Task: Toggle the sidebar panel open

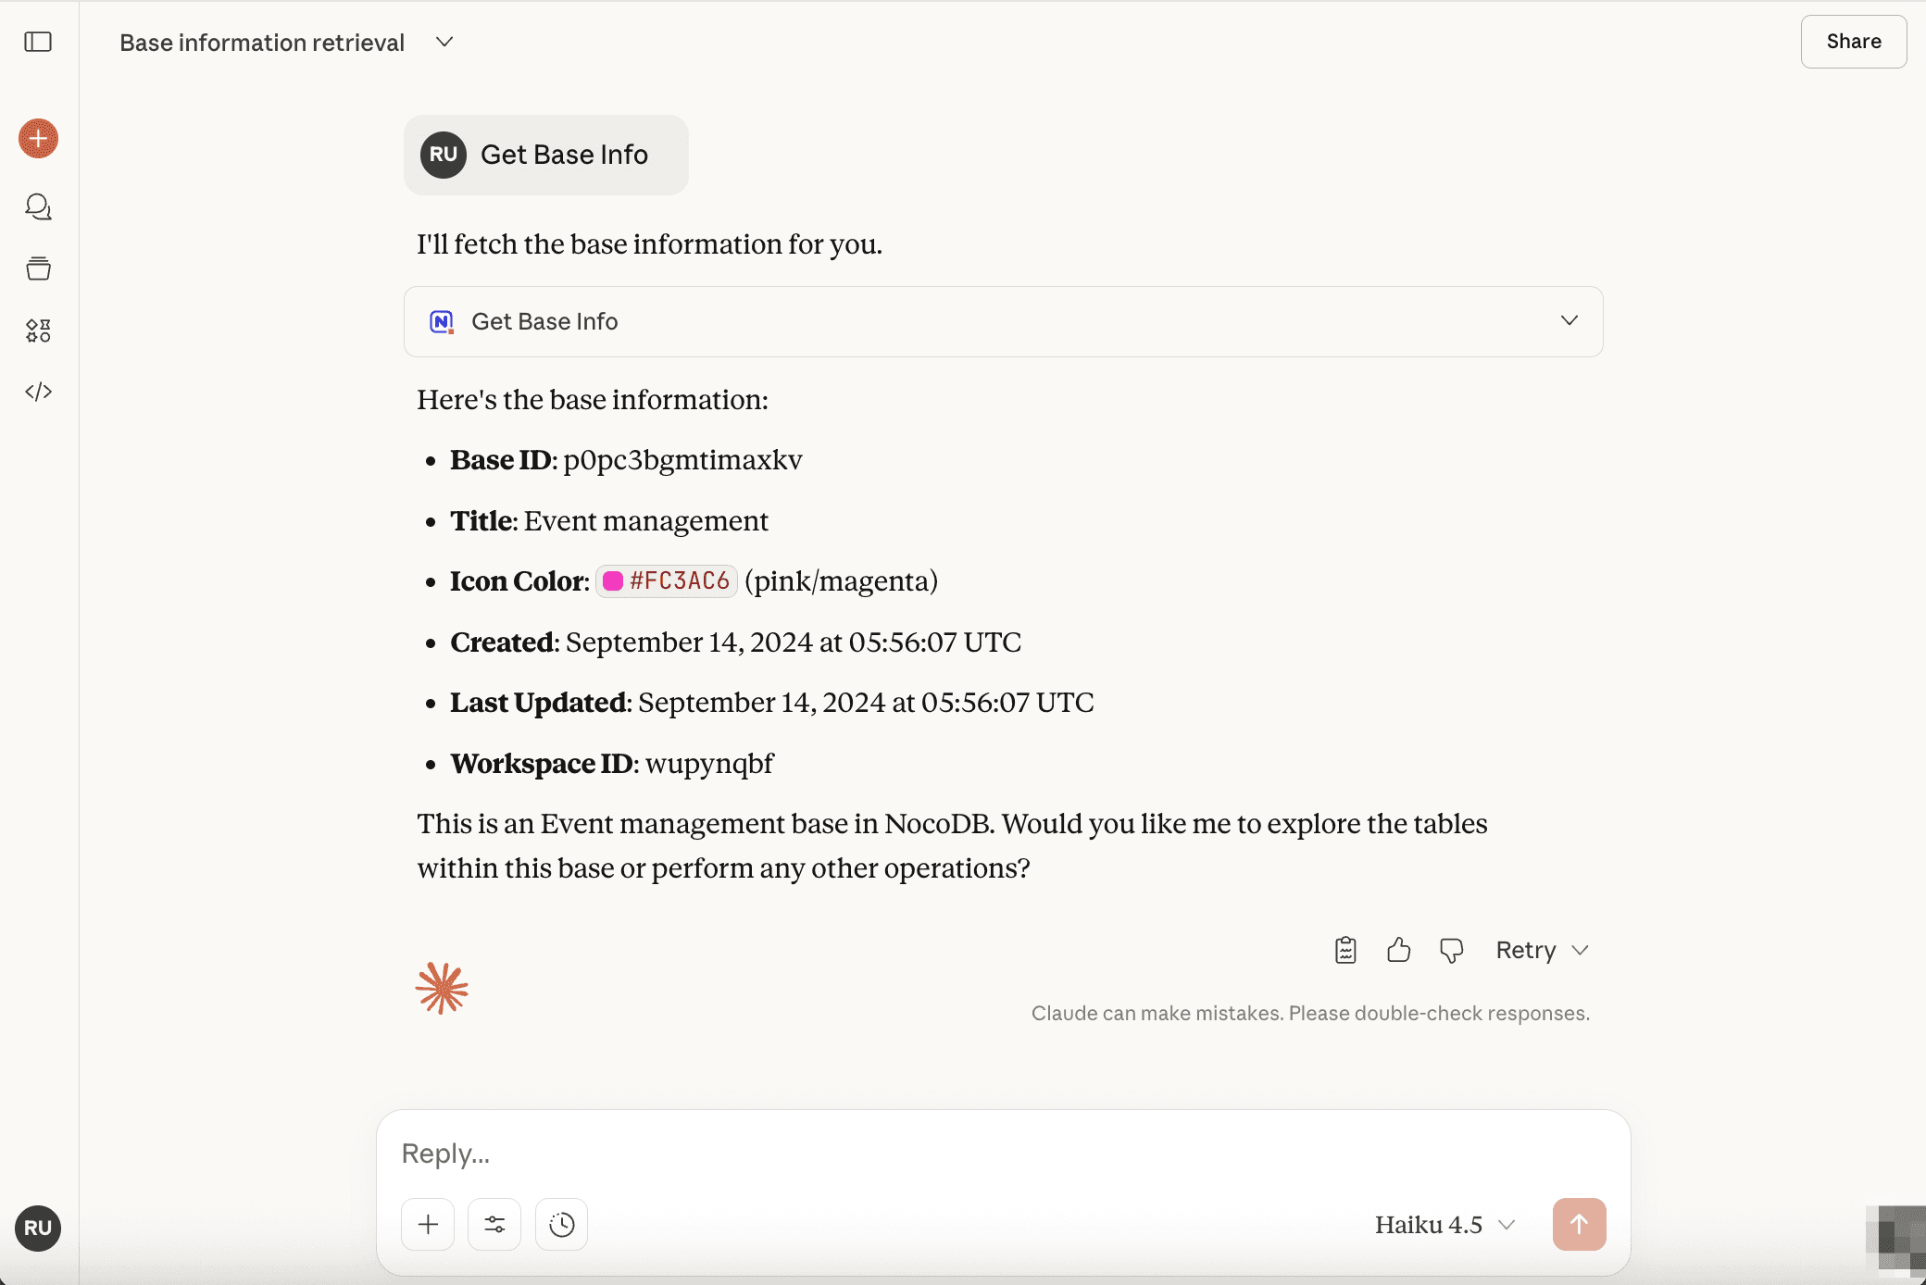Action: [x=38, y=42]
